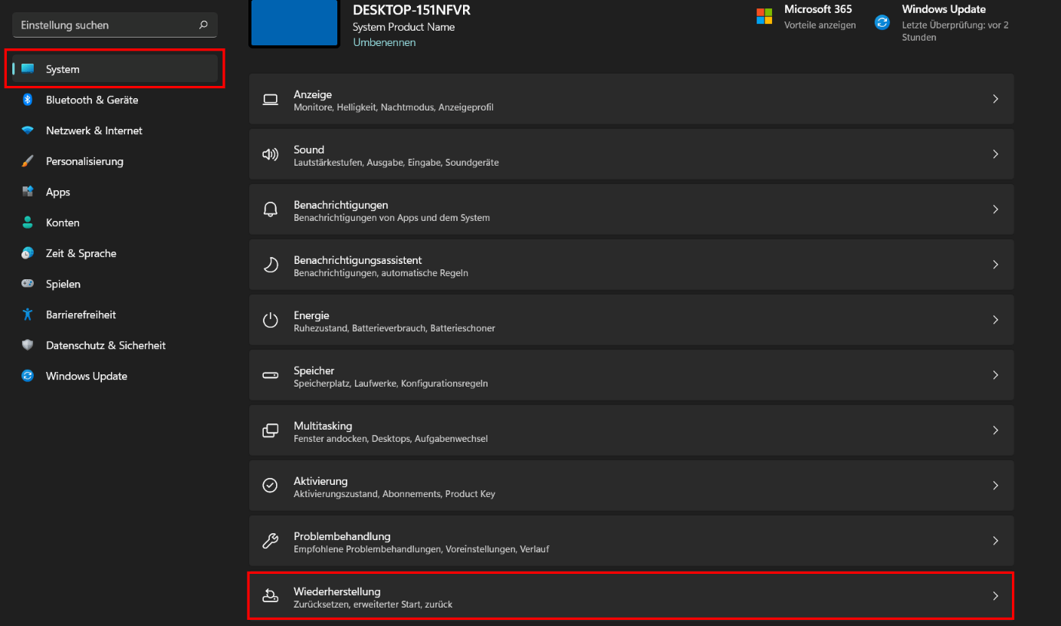1061x626 pixels.
Task: Open Barrierefreiheit section label
Action: (81, 315)
